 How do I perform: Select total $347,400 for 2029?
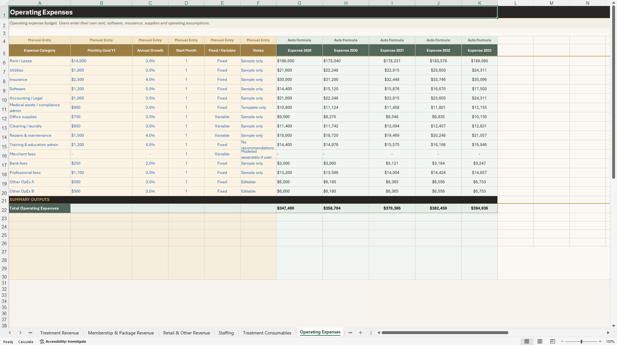coord(299,208)
